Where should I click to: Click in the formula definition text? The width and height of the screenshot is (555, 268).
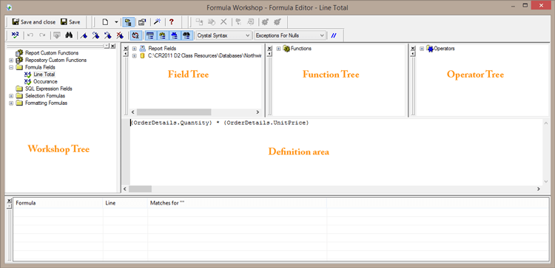click(x=221, y=123)
